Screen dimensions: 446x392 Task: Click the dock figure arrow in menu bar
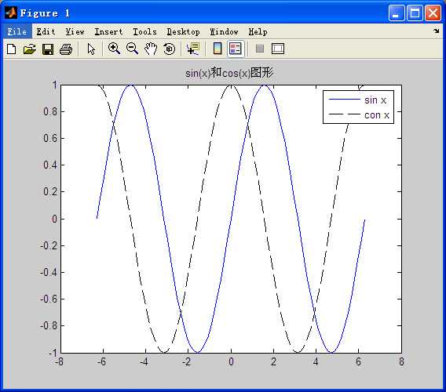pyautogui.click(x=437, y=31)
